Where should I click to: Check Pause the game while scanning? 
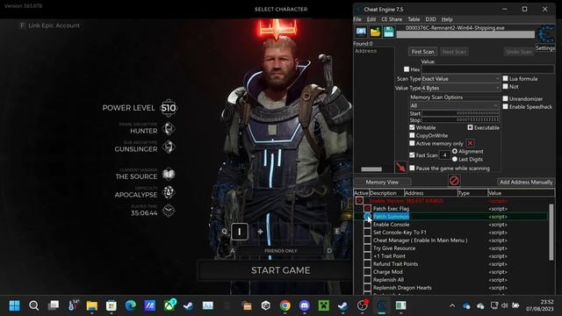pos(412,168)
